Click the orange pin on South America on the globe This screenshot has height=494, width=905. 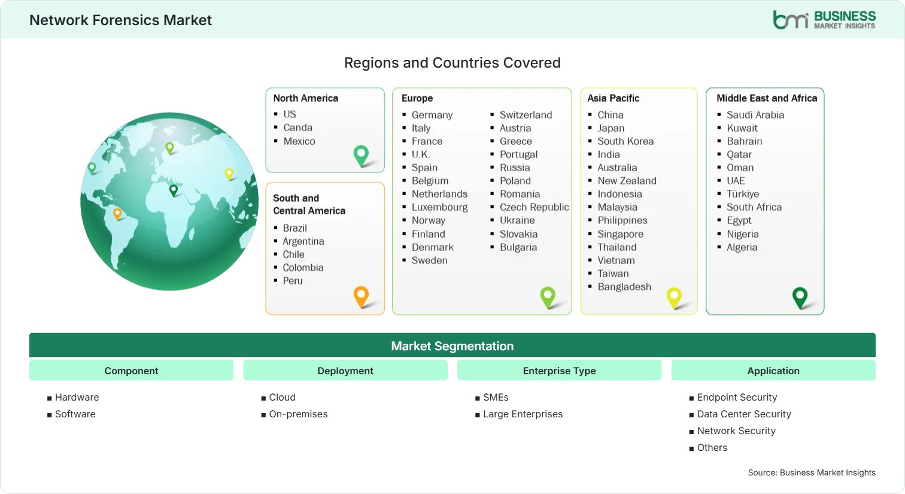point(117,214)
